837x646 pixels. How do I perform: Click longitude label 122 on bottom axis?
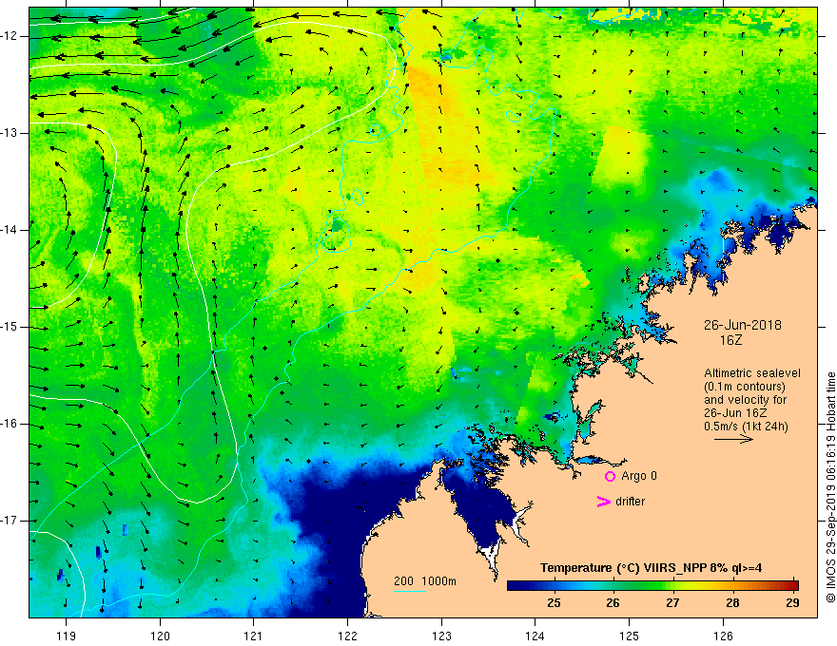(347, 636)
